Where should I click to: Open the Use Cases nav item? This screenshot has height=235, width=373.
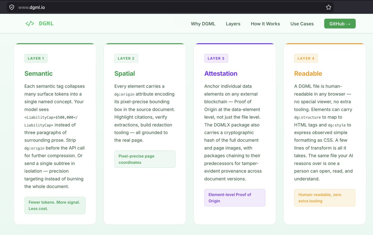302,24
